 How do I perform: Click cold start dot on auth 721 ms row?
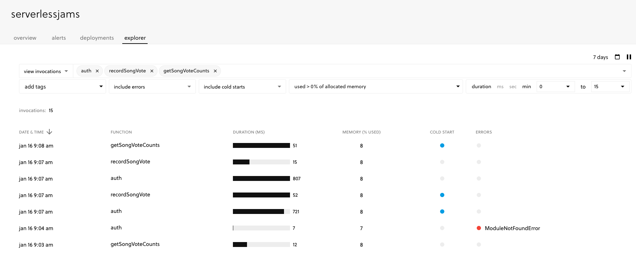(442, 211)
